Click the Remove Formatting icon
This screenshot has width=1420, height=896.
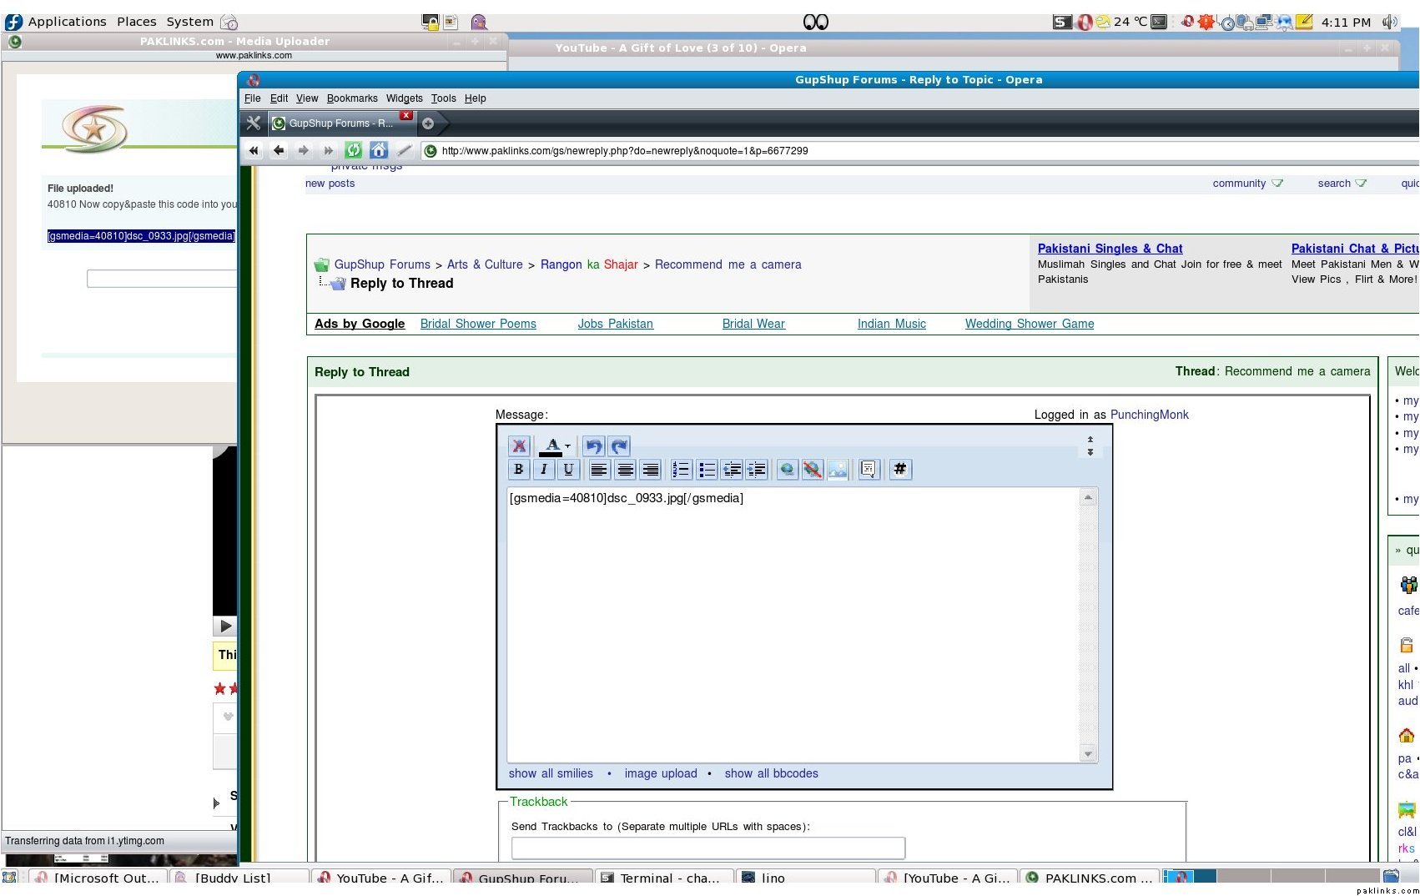click(519, 446)
